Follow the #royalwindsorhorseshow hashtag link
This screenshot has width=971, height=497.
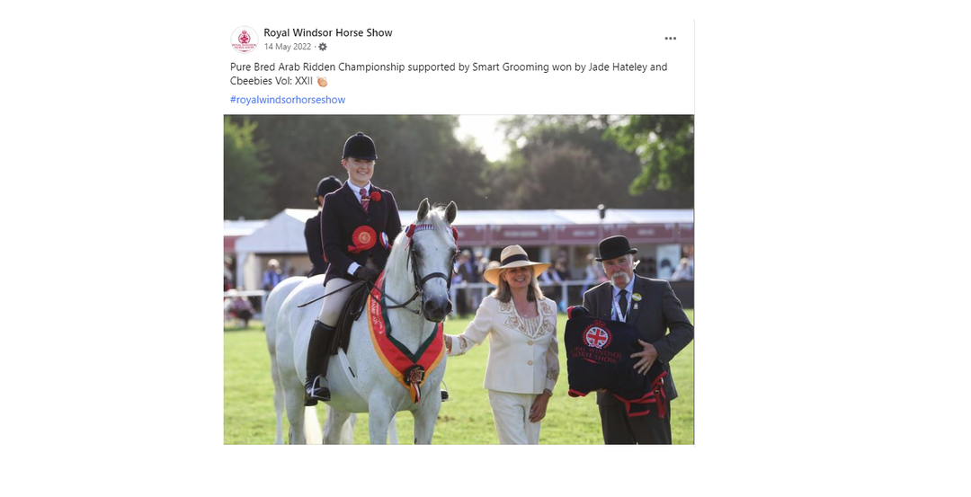coord(288,100)
